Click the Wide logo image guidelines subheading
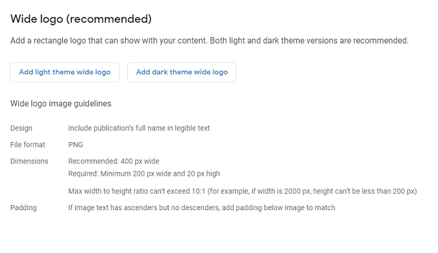This screenshot has height=253, width=438. [60, 104]
